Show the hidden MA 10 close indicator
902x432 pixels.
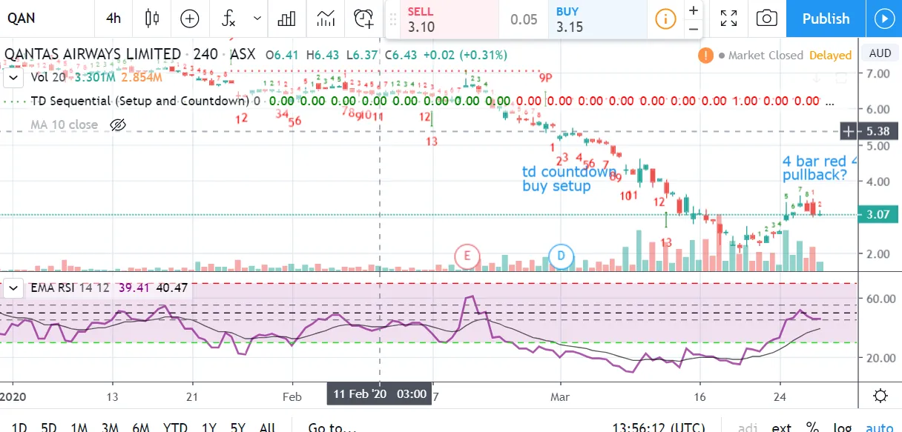(x=117, y=124)
